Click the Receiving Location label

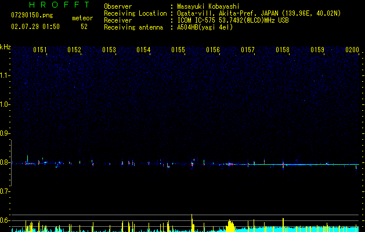(x=135, y=13)
